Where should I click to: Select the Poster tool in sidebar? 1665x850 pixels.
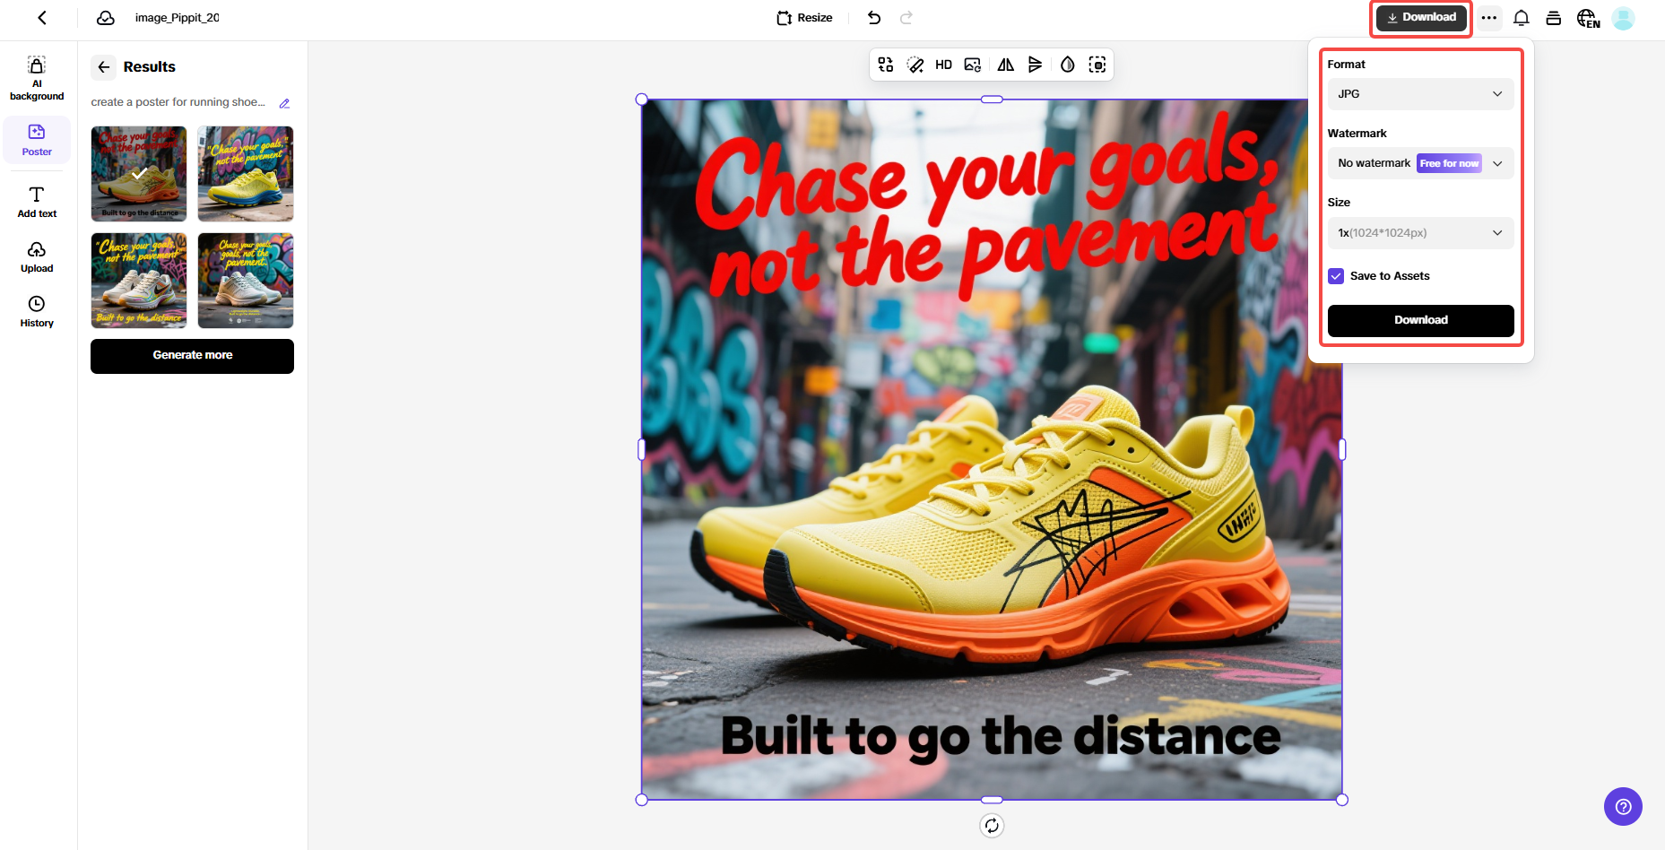37,141
